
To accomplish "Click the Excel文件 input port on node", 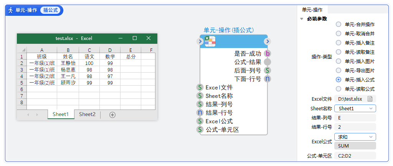I will [x=200, y=88].
